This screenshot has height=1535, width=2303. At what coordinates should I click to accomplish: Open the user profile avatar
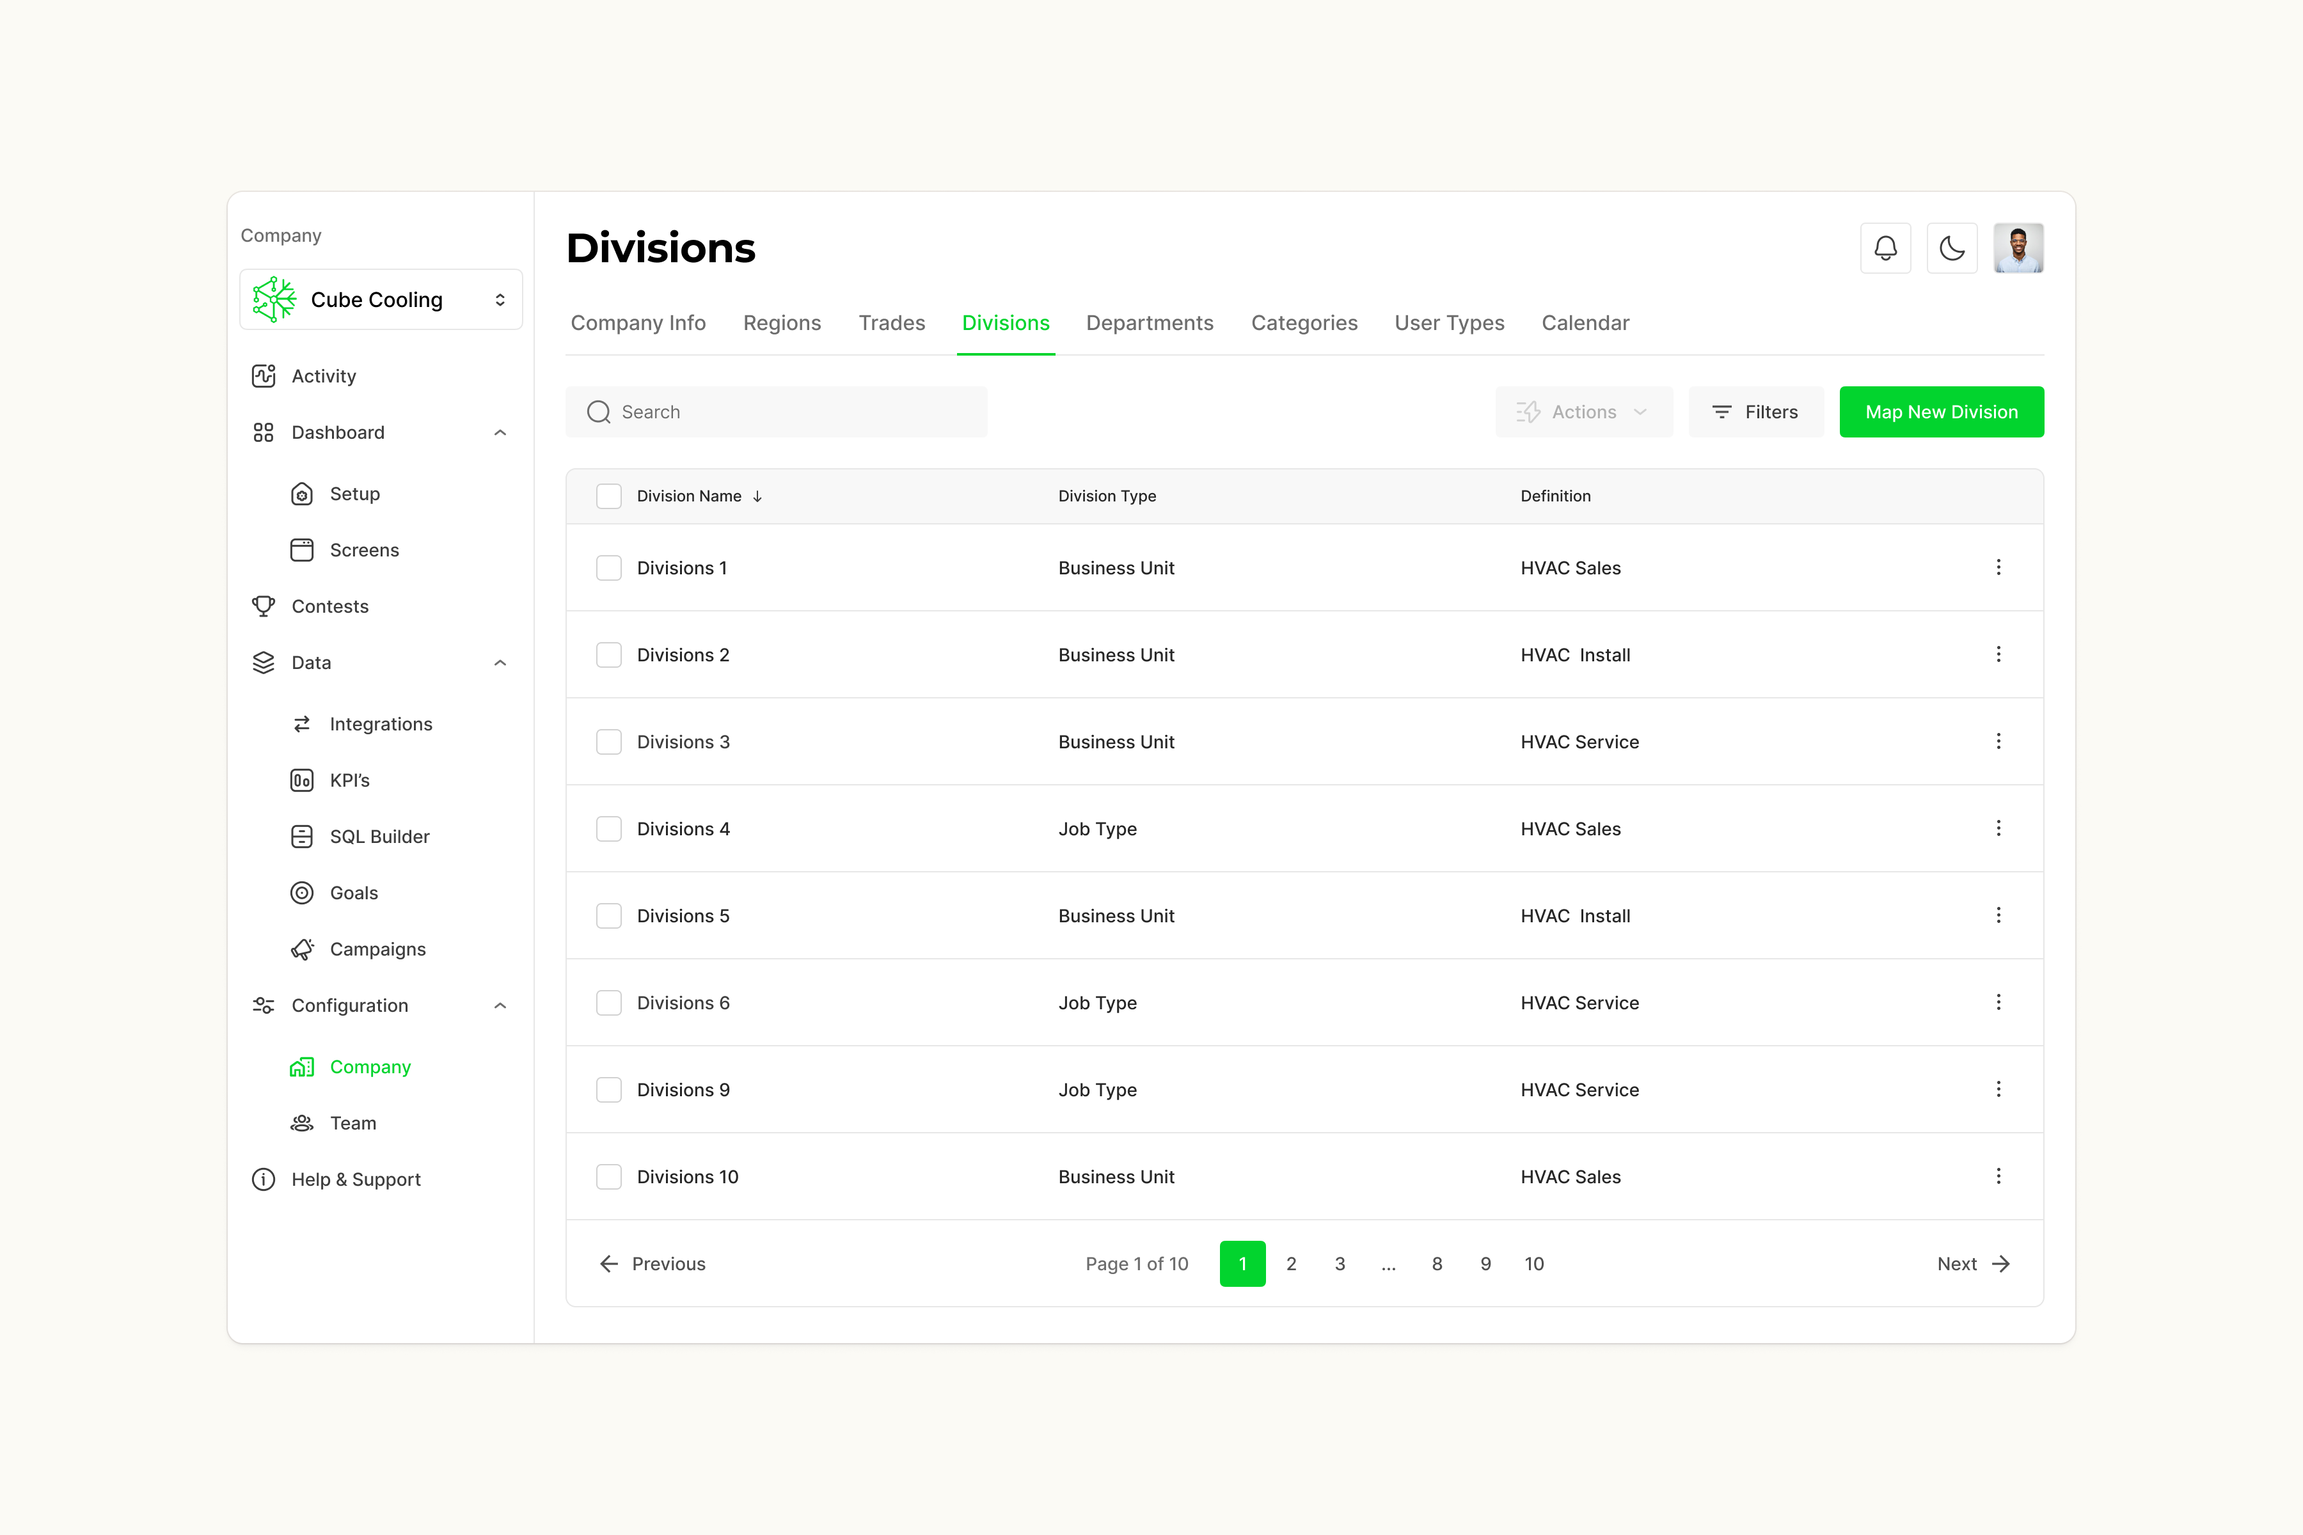click(2018, 248)
